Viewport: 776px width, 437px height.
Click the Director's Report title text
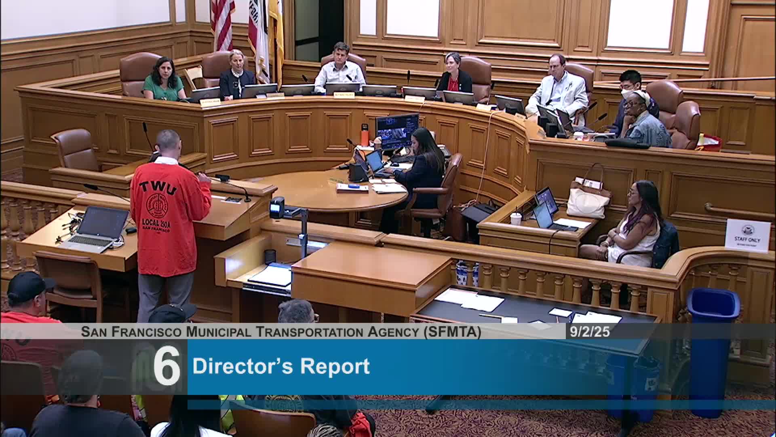(281, 366)
